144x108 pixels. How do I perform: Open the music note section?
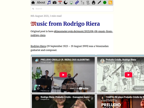pos(49,2)
